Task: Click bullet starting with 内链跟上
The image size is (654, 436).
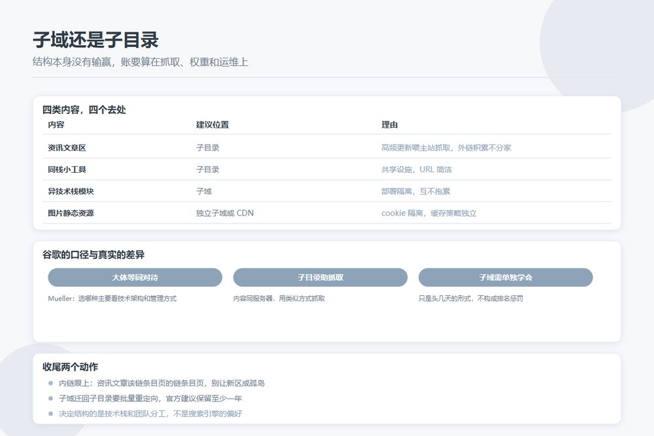Action: pyautogui.click(x=162, y=384)
